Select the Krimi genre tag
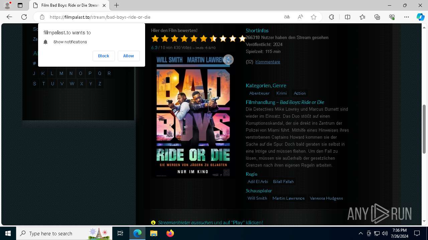Viewport: 428px width, 240px height. pyautogui.click(x=282, y=93)
